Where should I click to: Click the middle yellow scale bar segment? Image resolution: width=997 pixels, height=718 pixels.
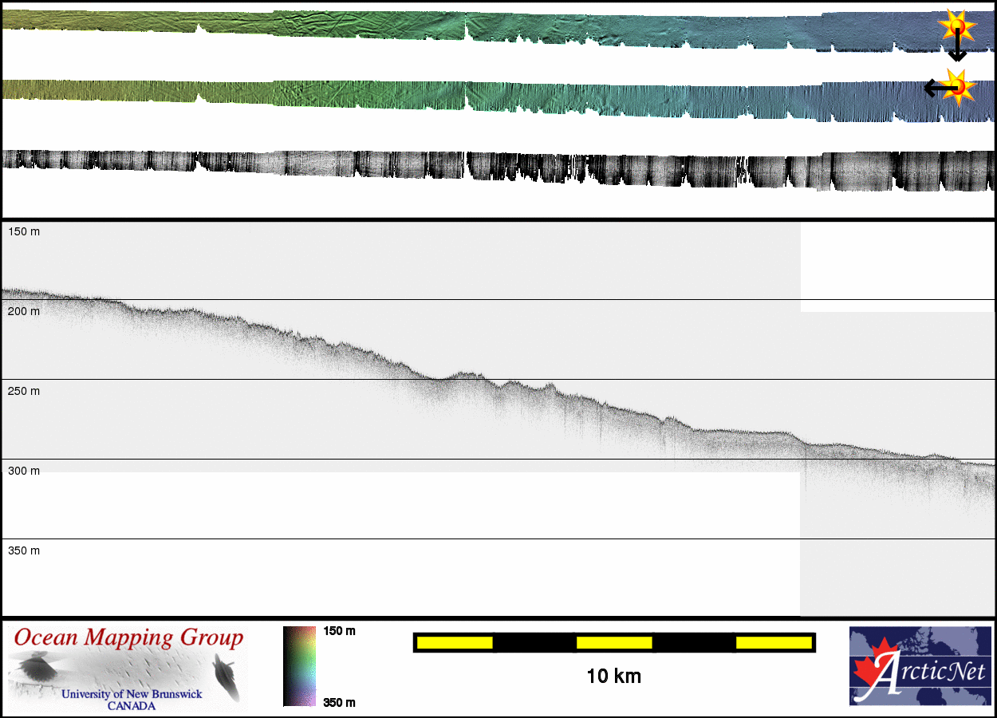pos(614,642)
